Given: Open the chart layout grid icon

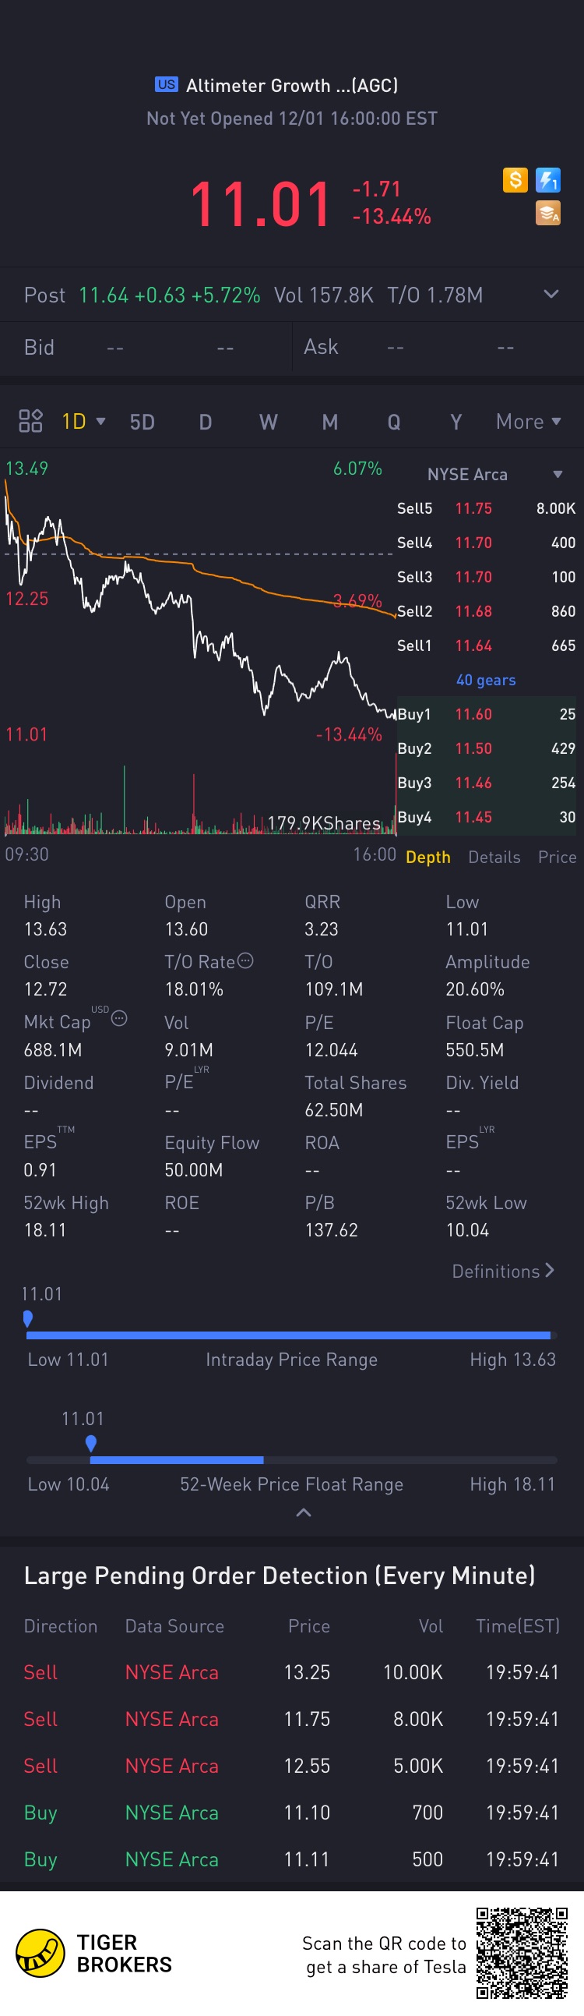Looking at the screenshot, I should click(x=30, y=421).
